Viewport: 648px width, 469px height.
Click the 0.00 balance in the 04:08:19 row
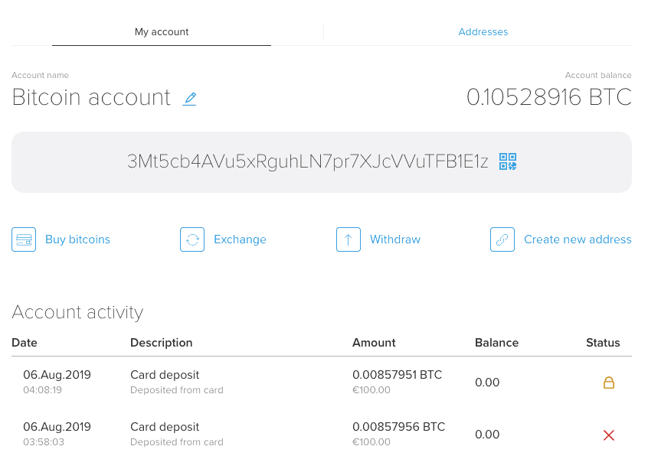coord(487,383)
